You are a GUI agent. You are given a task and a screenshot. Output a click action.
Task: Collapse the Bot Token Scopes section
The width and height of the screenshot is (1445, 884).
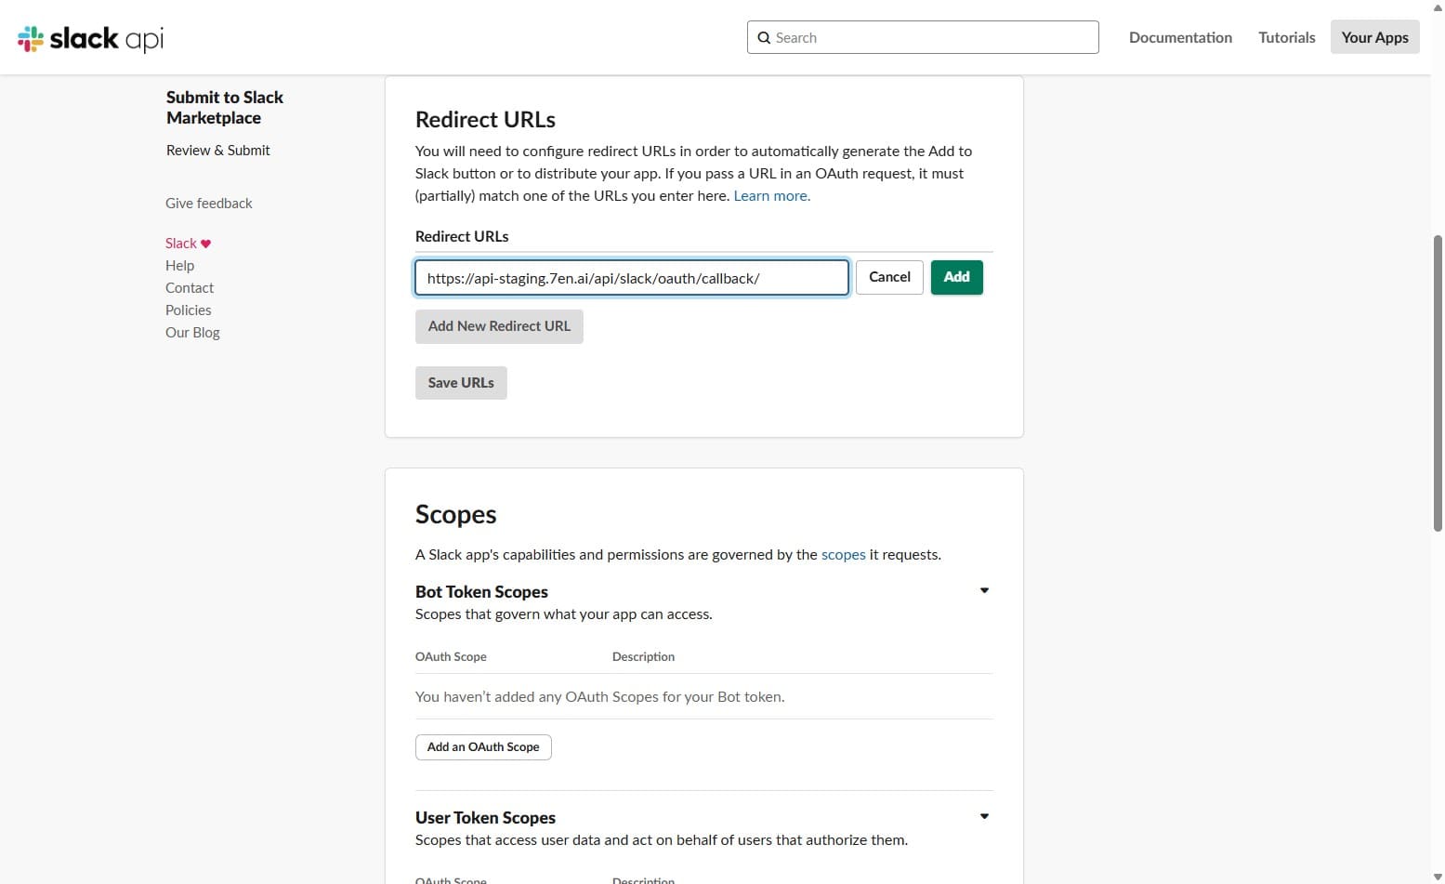[984, 590]
